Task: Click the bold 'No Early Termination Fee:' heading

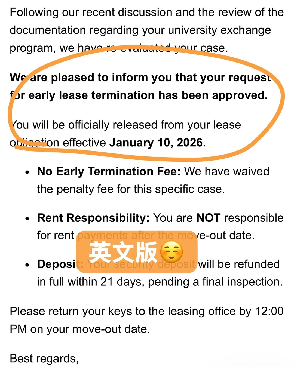Action: coord(109,172)
